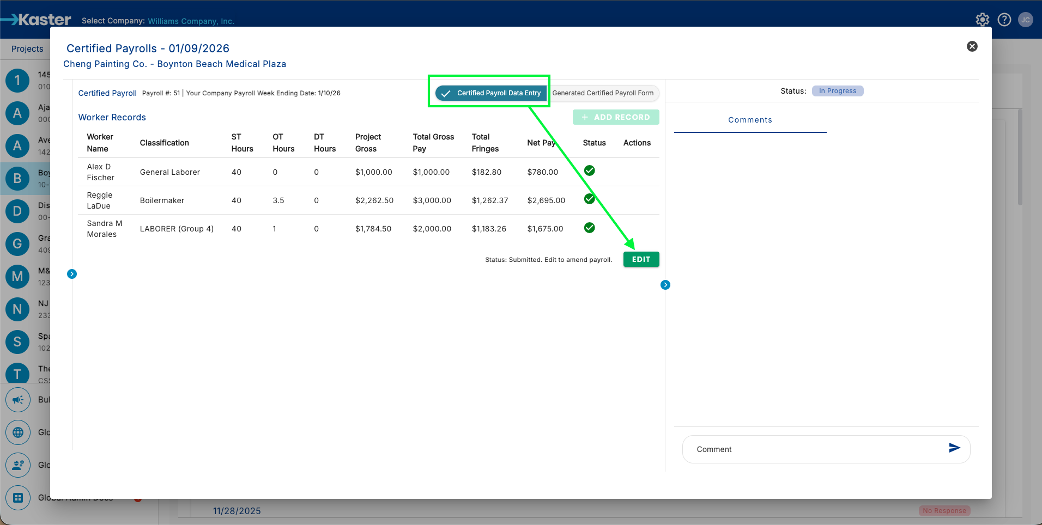Collapse the comments panel with right chevron
This screenshot has width=1042, height=525.
[x=665, y=285]
